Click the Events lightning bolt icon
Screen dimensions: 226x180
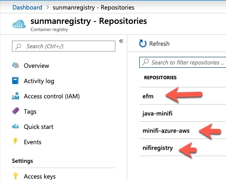point(15,141)
